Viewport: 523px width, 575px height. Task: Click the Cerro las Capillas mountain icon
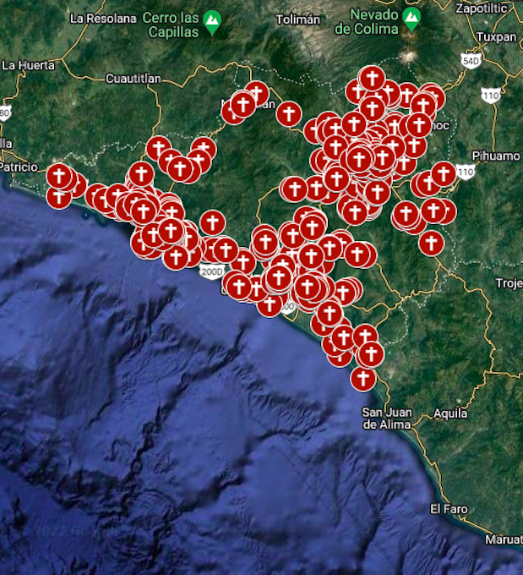[x=212, y=23]
